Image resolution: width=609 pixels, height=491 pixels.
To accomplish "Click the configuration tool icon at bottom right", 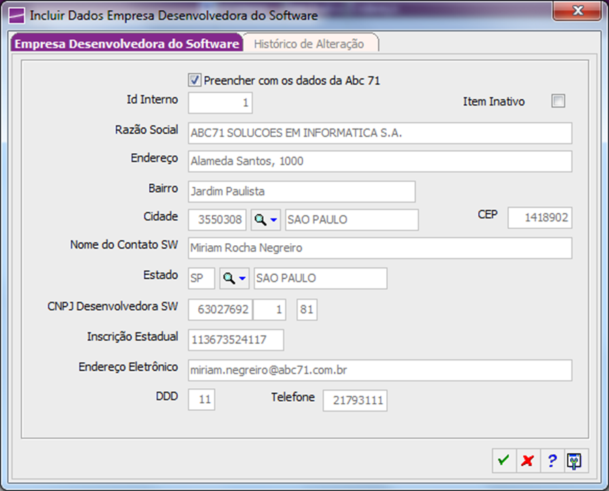I will [x=576, y=461].
